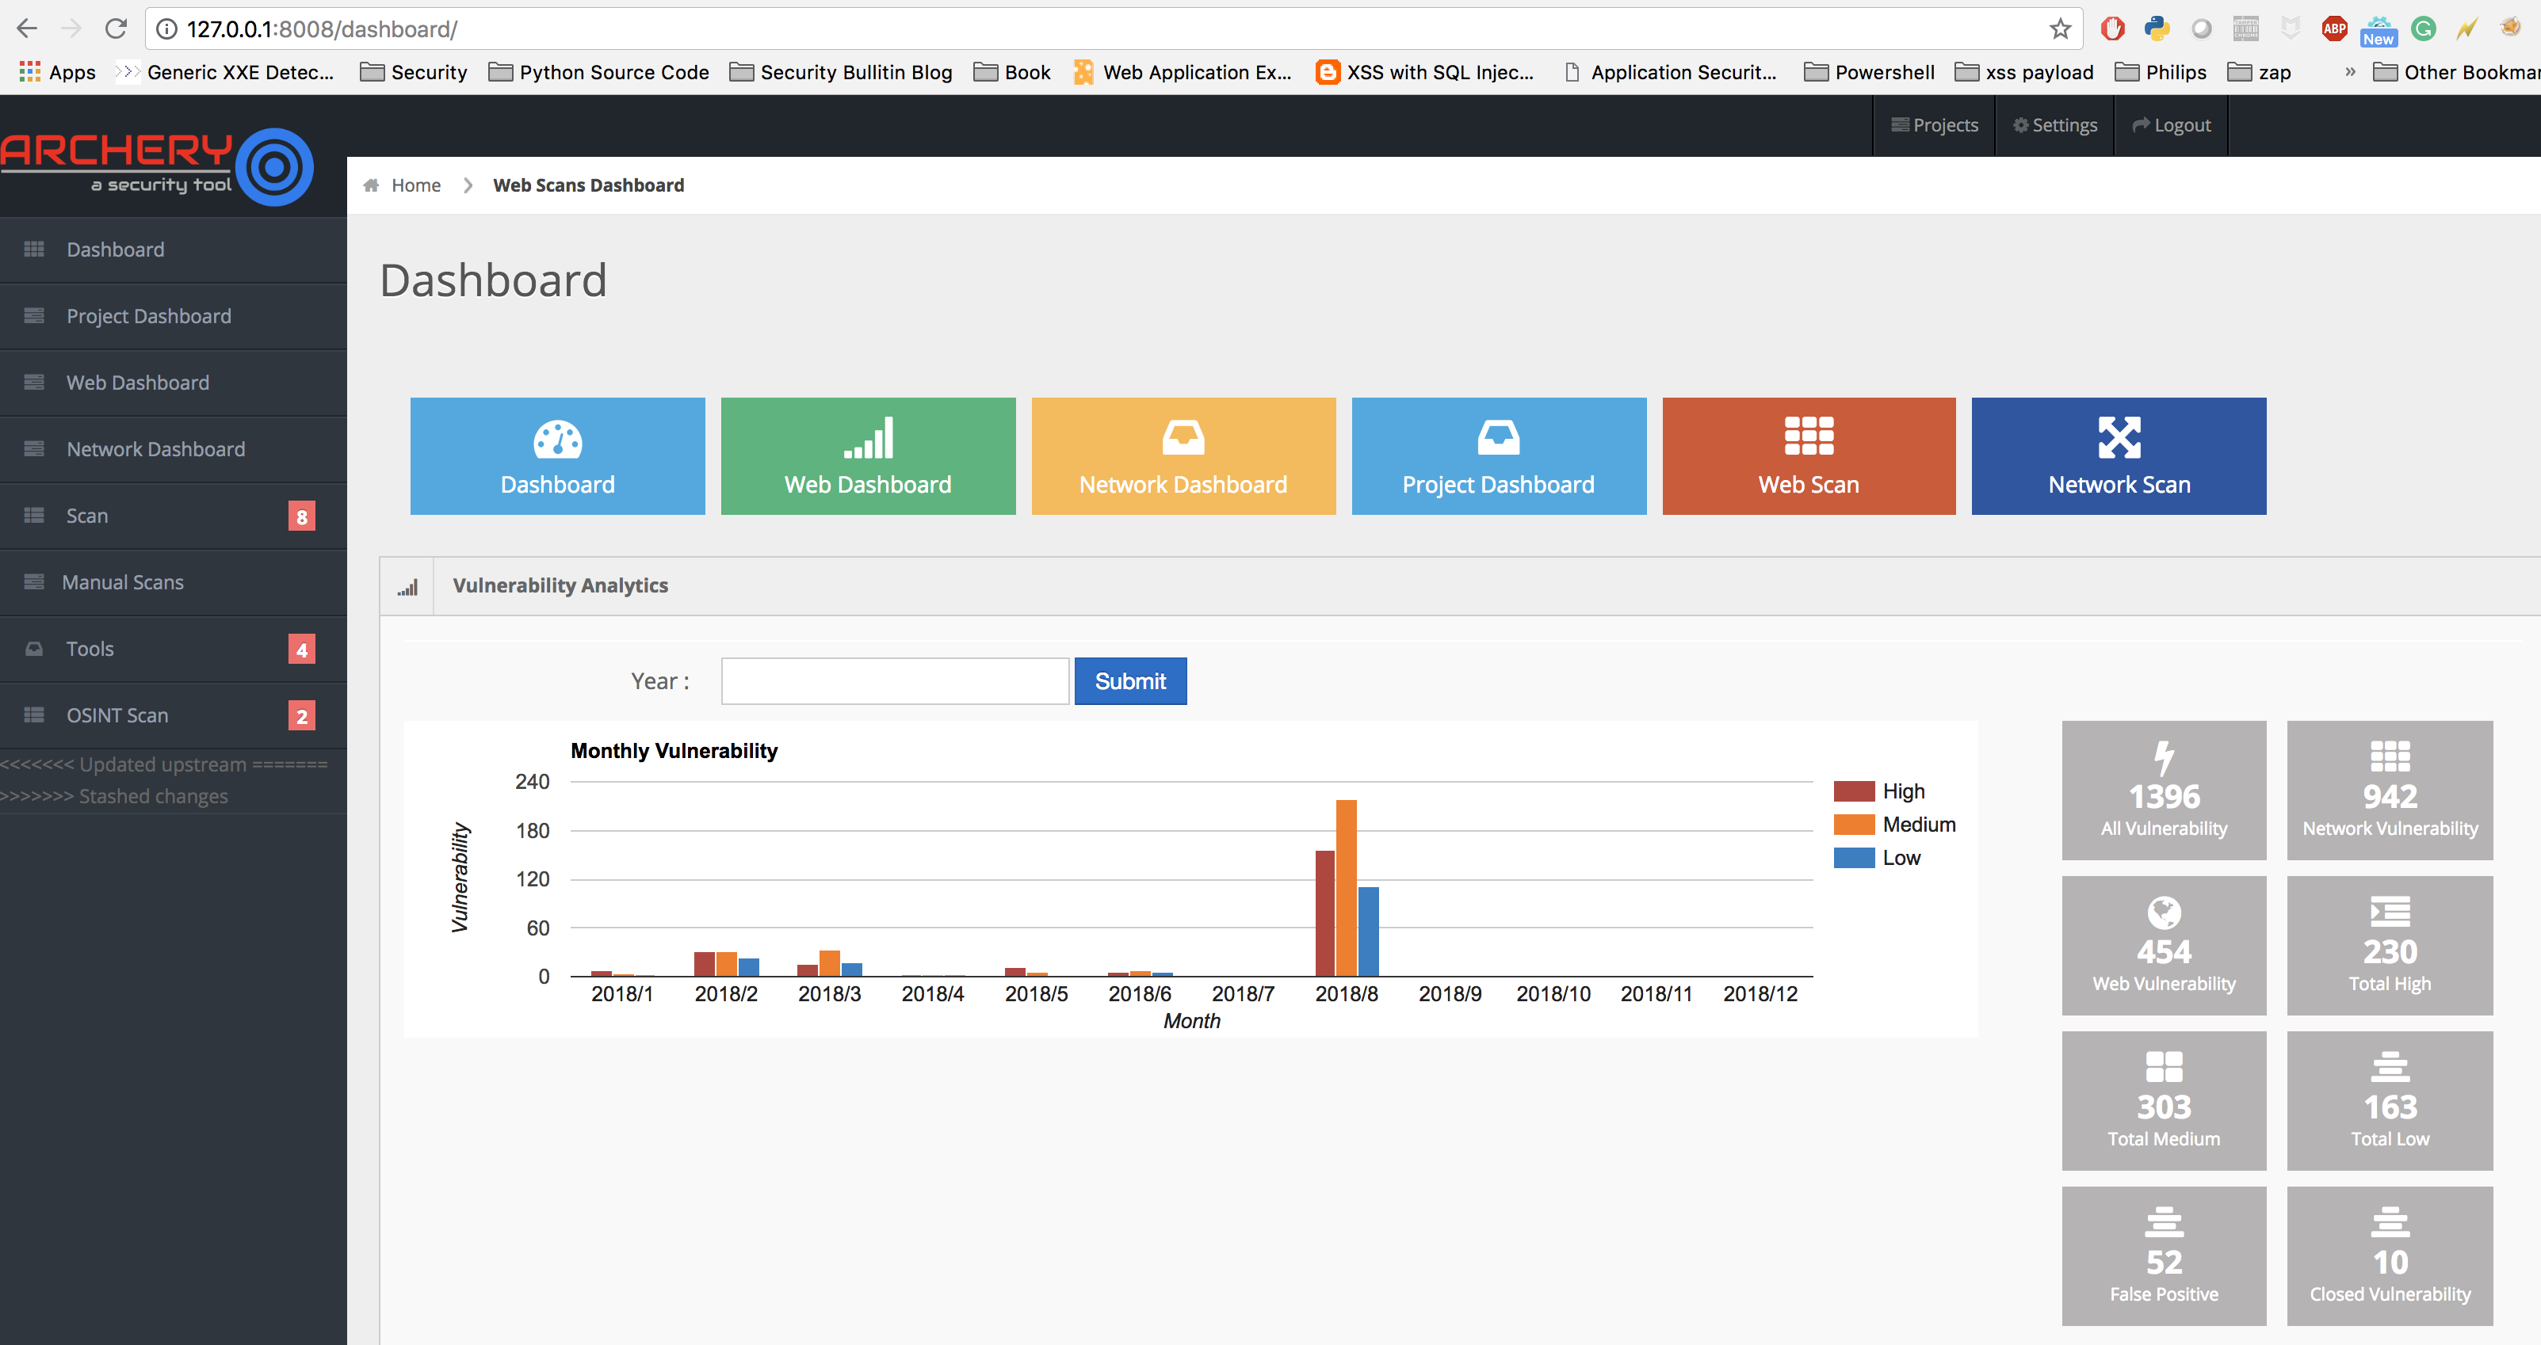Image resolution: width=2541 pixels, height=1345 pixels.
Task: Click the Scan badge showing 8
Action: pyautogui.click(x=302, y=516)
